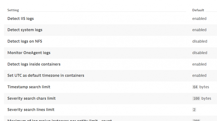
Task: Click the 100 bytes severity chars value
Action: pyautogui.click(x=202, y=98)
